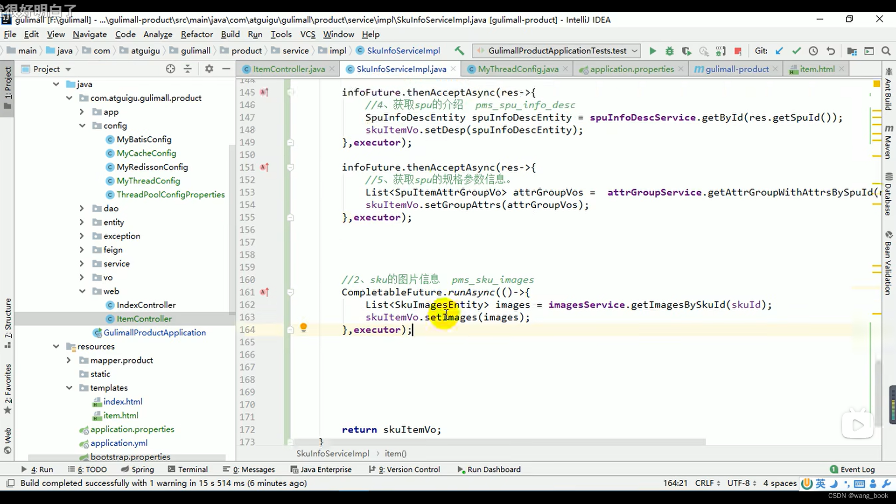Open the run configuration dropdown
Image resolution: width=896 pixels, height=504 pixels.
coord(556,50)
